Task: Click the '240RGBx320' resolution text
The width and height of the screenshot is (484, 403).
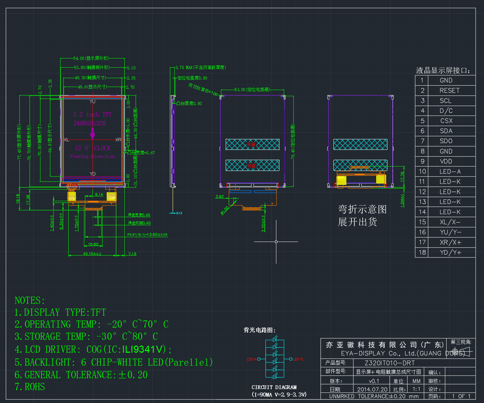Action: point(90,123)
